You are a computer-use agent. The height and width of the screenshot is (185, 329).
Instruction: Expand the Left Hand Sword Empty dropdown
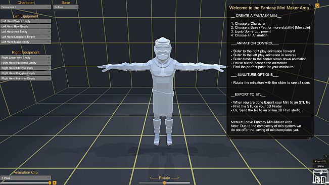pos(26,21)
